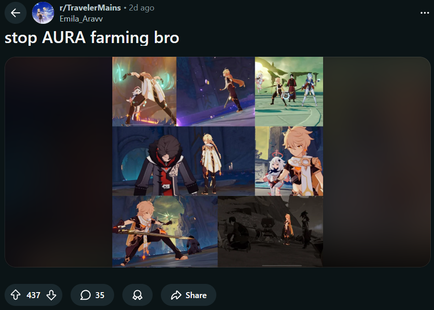Screen dimensions: 434x310
Task: Open the r/TravelerMains community avatar
Action: (x=43, y=13)
